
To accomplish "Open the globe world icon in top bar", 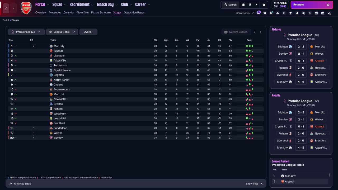I will point(250,5).
